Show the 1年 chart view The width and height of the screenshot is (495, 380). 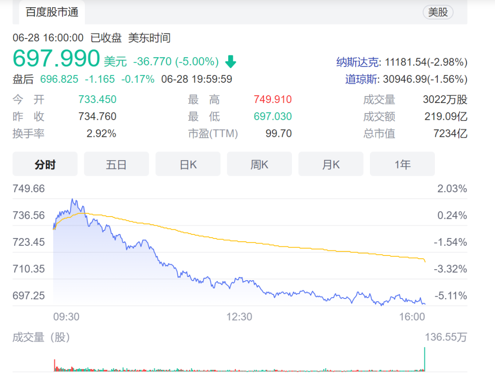pos(402,164)
